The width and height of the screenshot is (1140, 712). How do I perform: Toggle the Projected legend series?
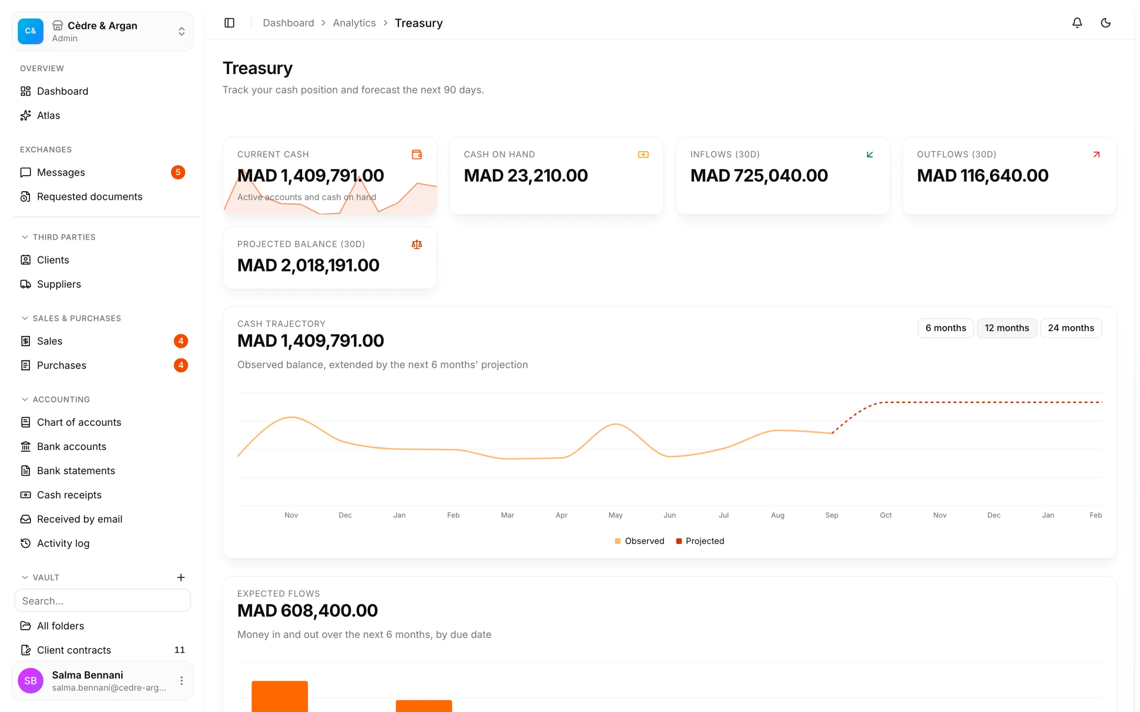[x=700, y=541]
